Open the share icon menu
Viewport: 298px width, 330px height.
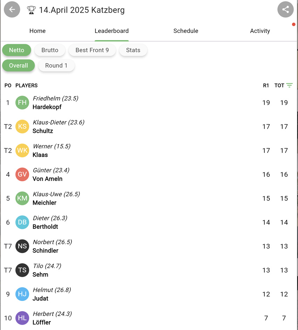pos(285,10)
